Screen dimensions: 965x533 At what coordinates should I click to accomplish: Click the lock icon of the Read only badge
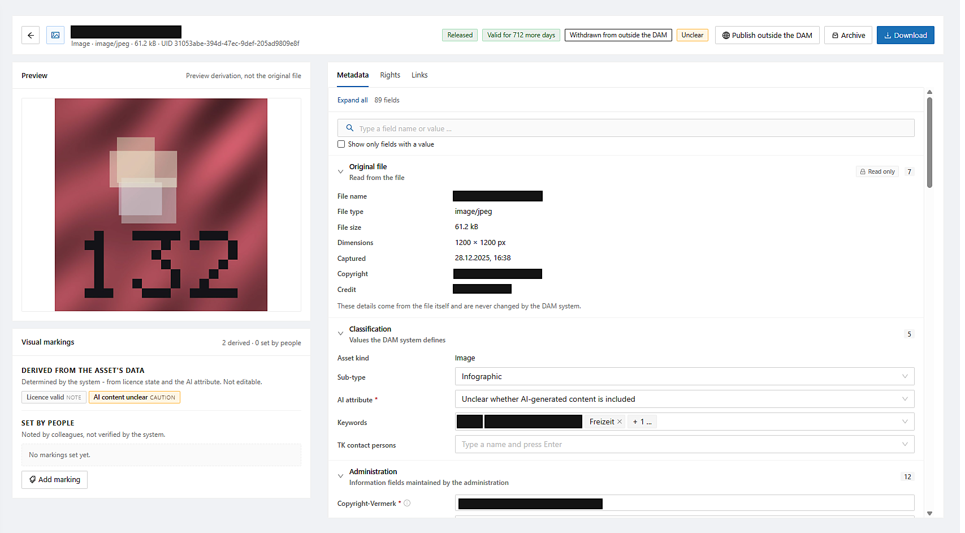(x=863, y=171)
